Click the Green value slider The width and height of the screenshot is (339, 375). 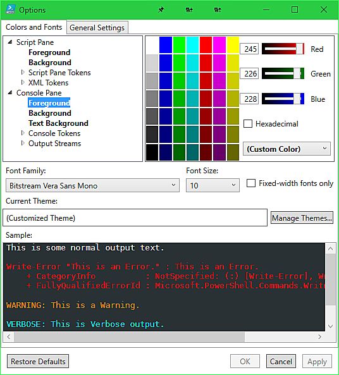283,73
